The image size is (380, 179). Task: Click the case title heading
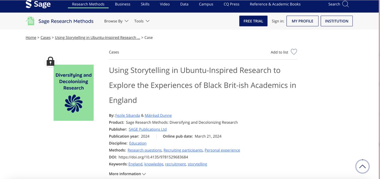[x=203, y=85]
